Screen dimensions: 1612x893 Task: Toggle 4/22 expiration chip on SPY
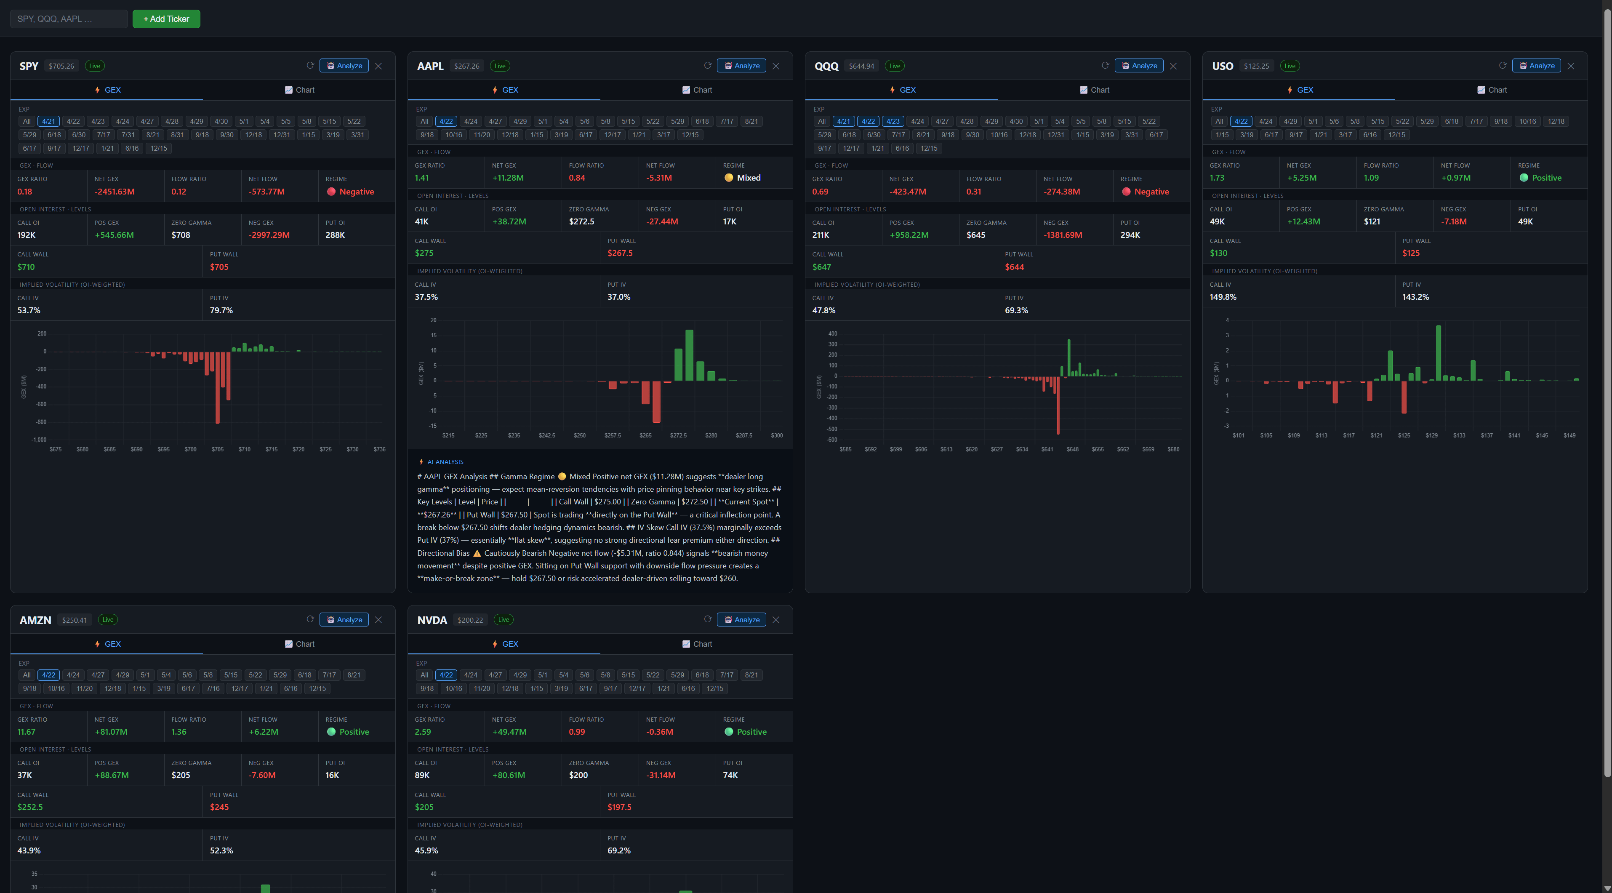tap(73, 121)
